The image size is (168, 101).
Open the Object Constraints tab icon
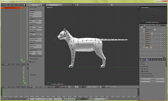point(154,59)
